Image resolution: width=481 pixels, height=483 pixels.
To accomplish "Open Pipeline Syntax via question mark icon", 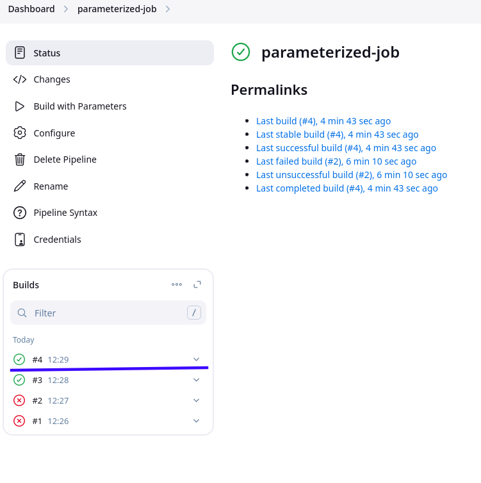I will pos(20,213).
